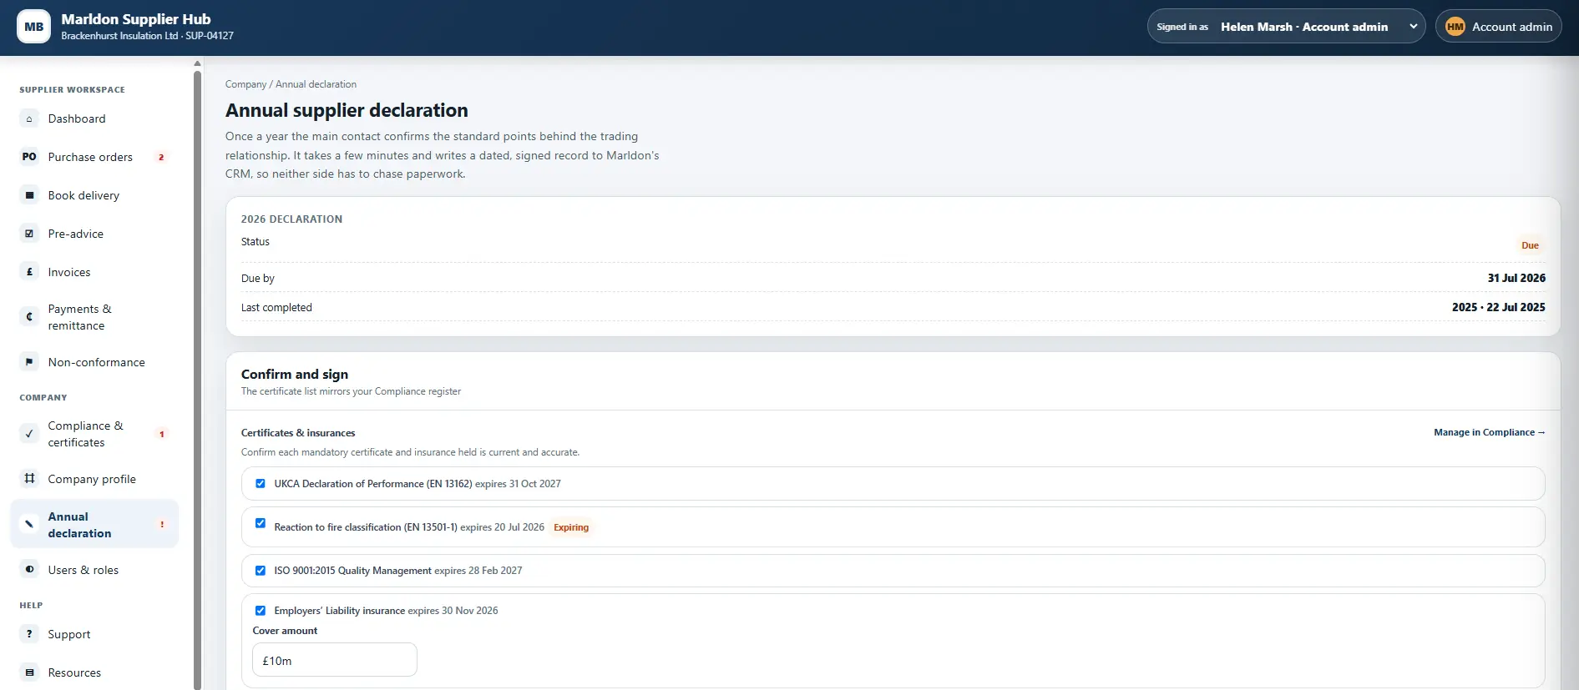
Task: Click the Compliance & certificates checkmark icon
Action: pyautogui.click(x=29, y=434)
